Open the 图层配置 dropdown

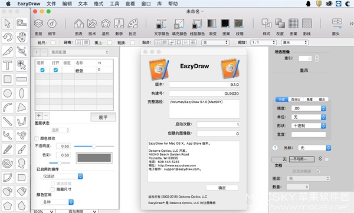(79, 52)
